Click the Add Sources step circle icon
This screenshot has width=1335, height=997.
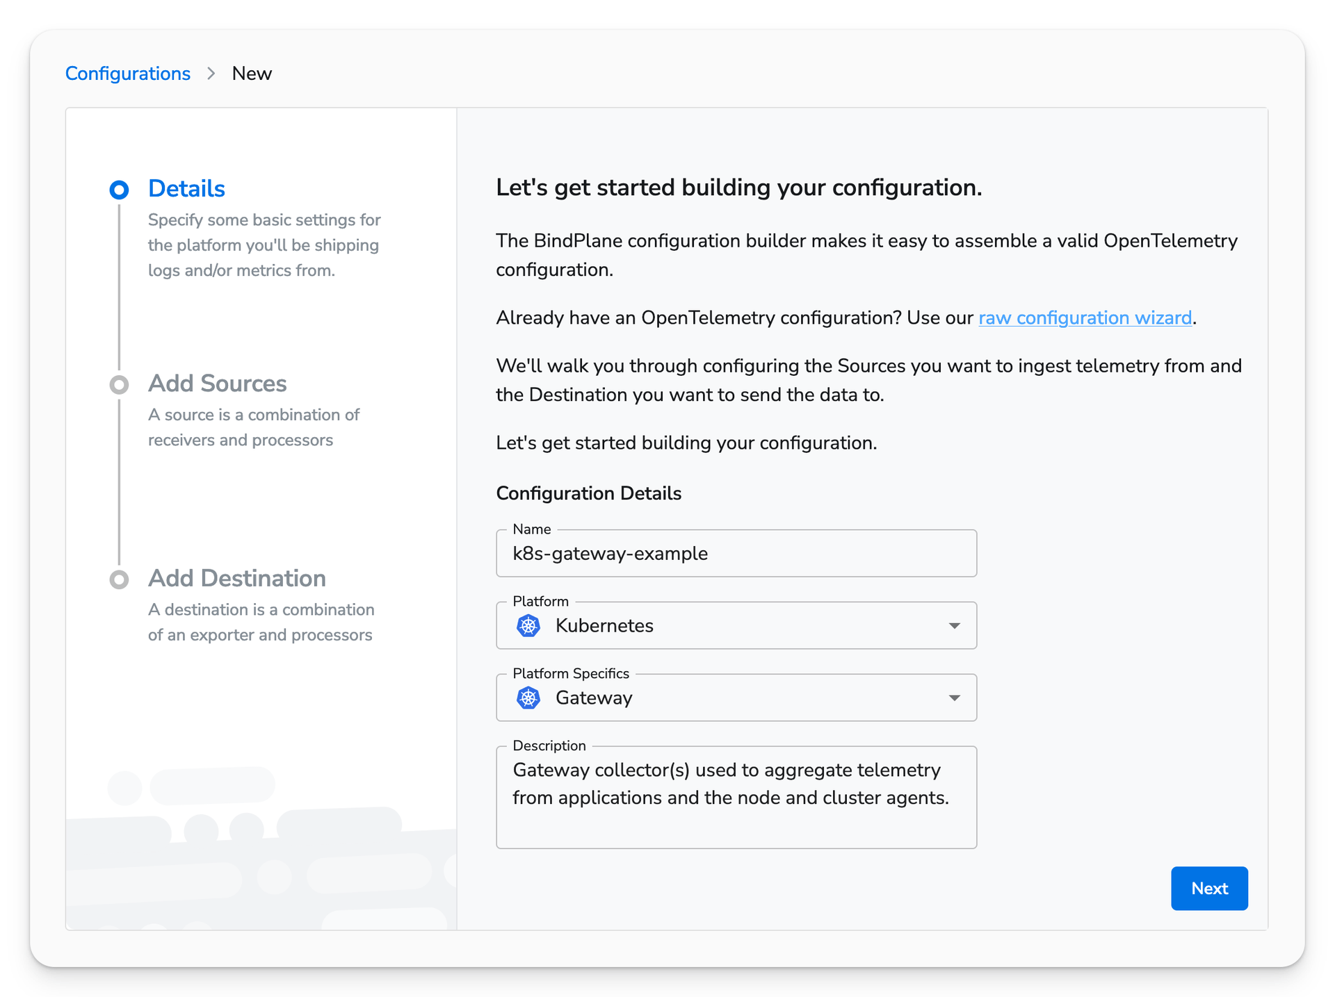coord(118,384)
